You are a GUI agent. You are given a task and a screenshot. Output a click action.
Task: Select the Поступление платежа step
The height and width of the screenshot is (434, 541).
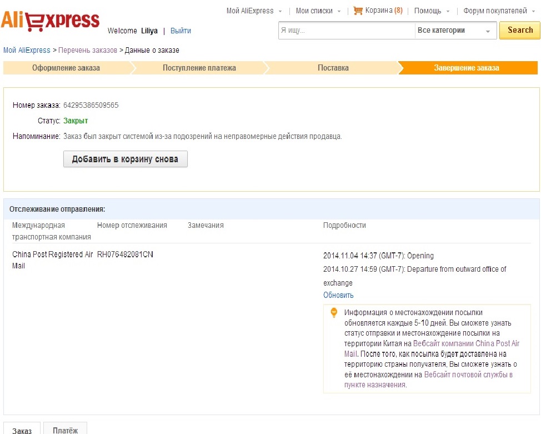[x=199, y=68]
